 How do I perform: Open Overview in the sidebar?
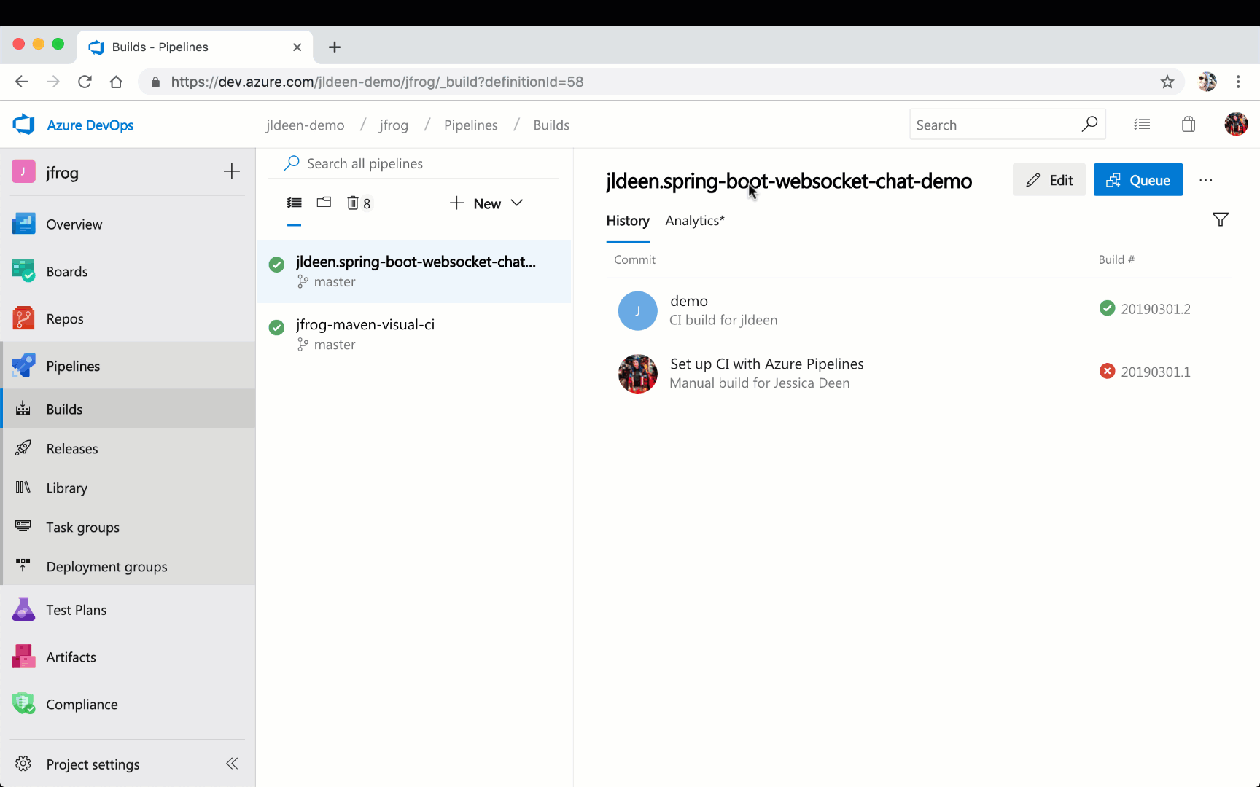[x=74, y=224]
